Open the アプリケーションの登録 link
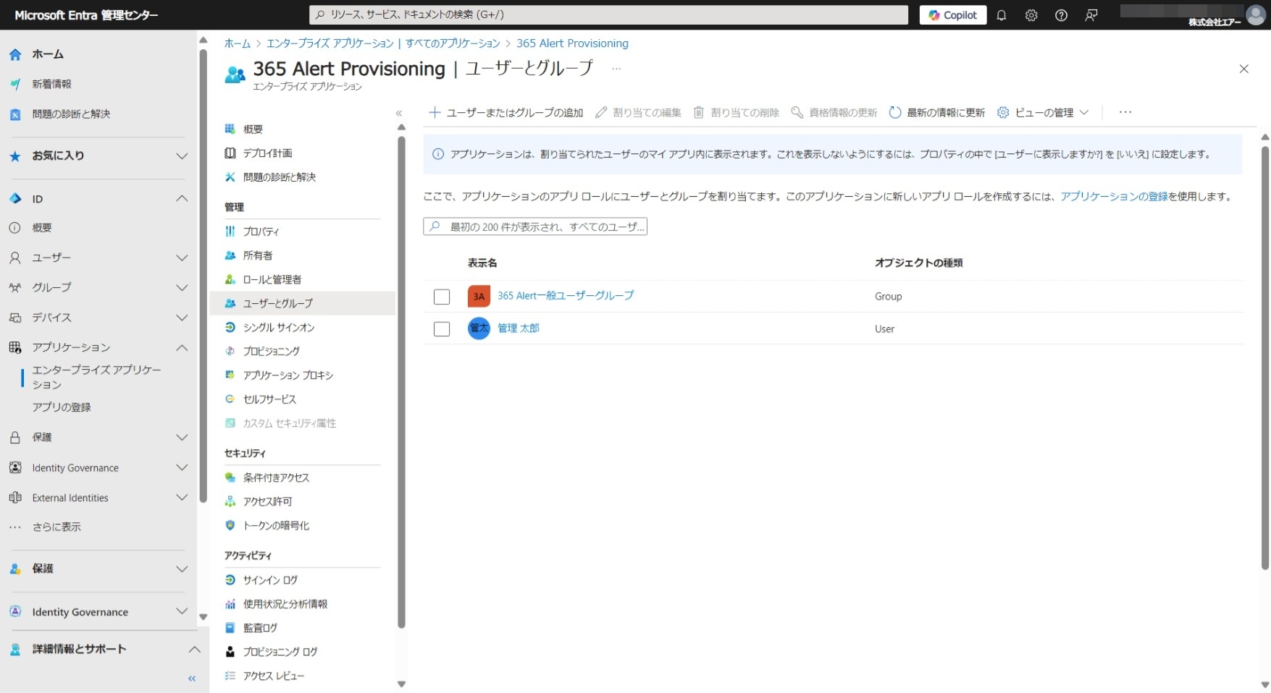1271x693 pixels. coord(1114,196)
